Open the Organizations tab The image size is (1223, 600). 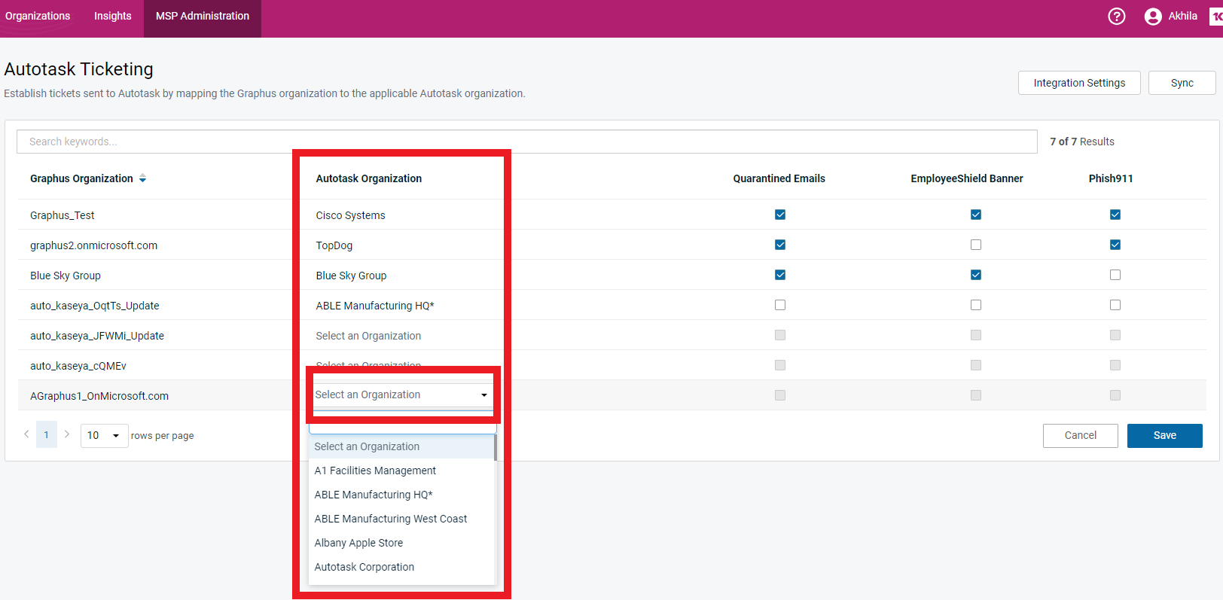click(38, 16)
